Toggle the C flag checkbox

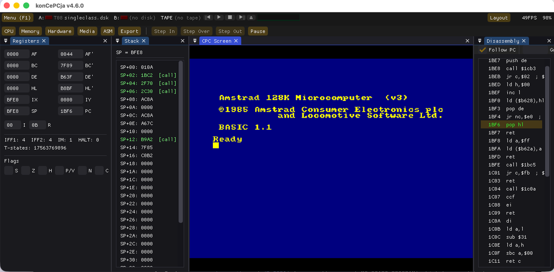tap(99, 171)
